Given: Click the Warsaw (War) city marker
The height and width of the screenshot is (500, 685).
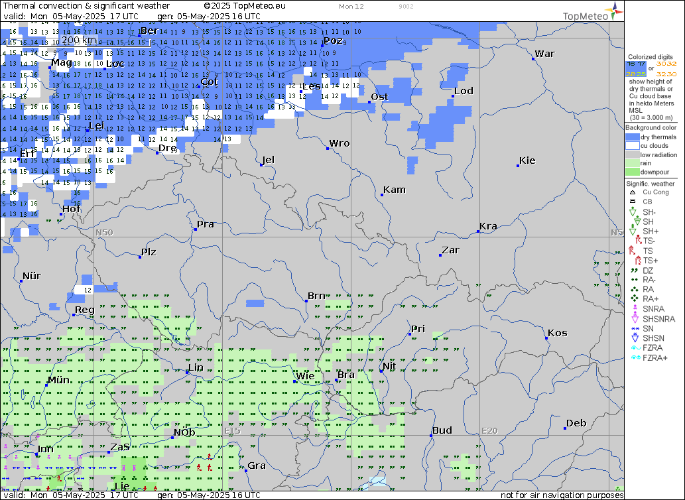Looking at the screenshot, I should click(533, 58).
